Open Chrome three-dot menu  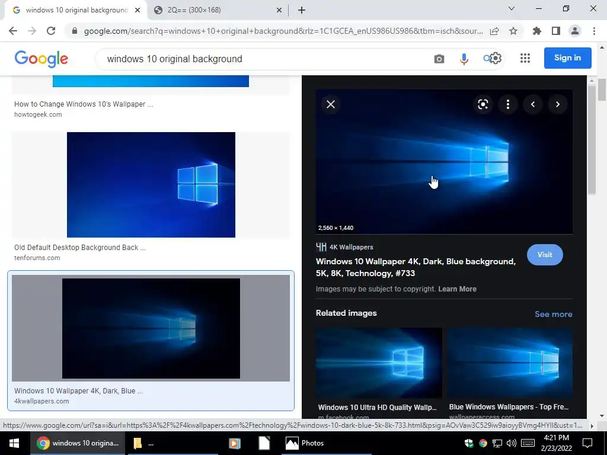pos(594,31)
